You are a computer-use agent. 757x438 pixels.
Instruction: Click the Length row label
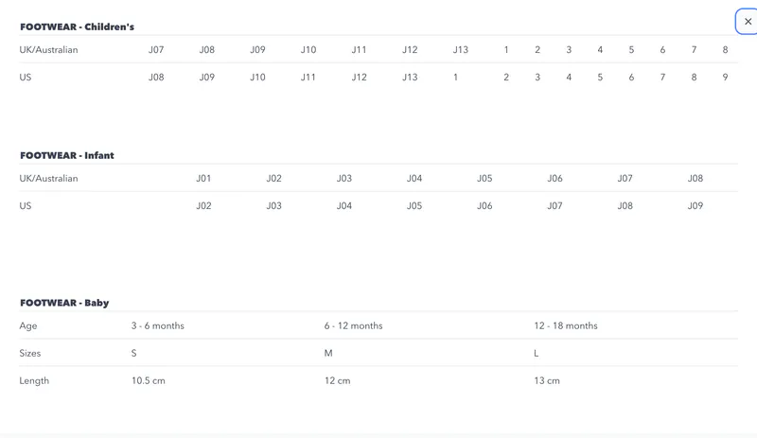point(34,380)
